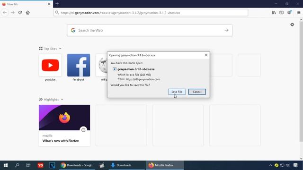
Task: Go back using the browser back arrow
Action: 5,13
